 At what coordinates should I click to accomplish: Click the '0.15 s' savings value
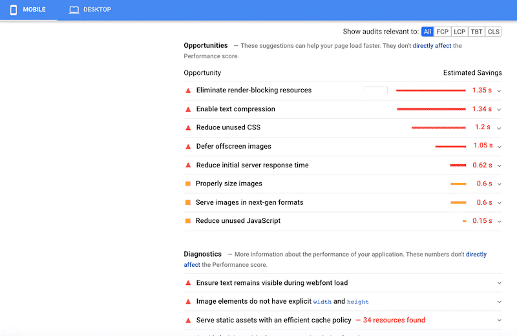click(482, 221)
